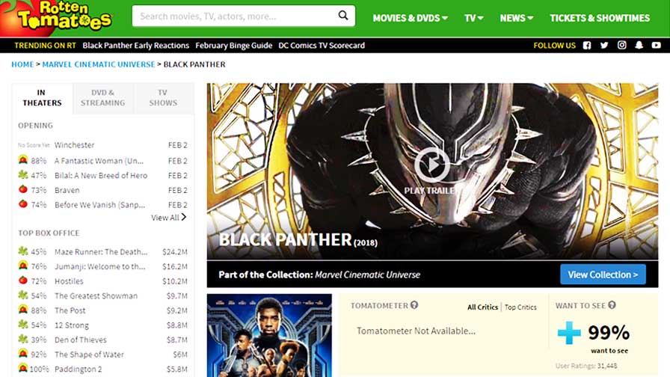Open the Snapchat ghost icon
The image size is (670, 377).
639,46
